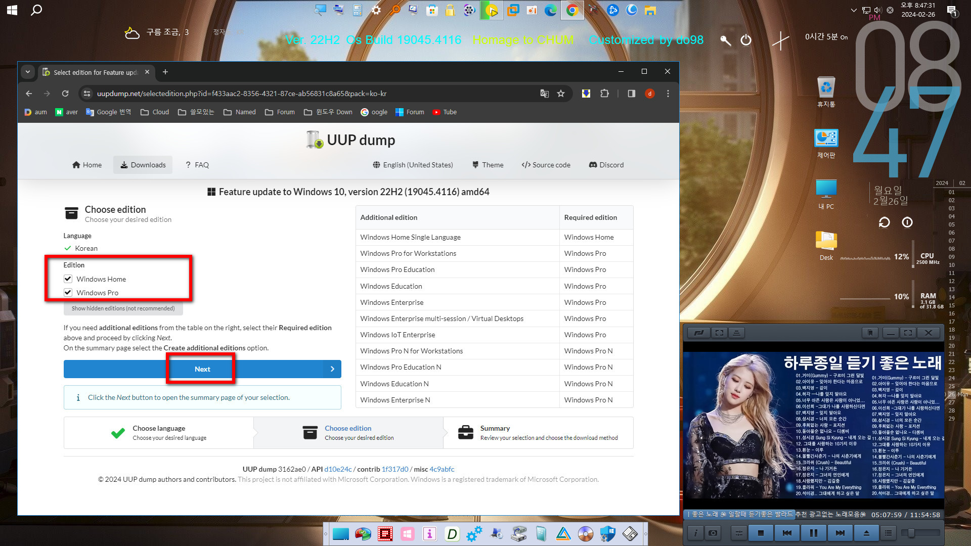The height and width of the screenshot is (546, 971).
Task: Click the bookmark icon in player title bar
Action: (x=870, y=333)
